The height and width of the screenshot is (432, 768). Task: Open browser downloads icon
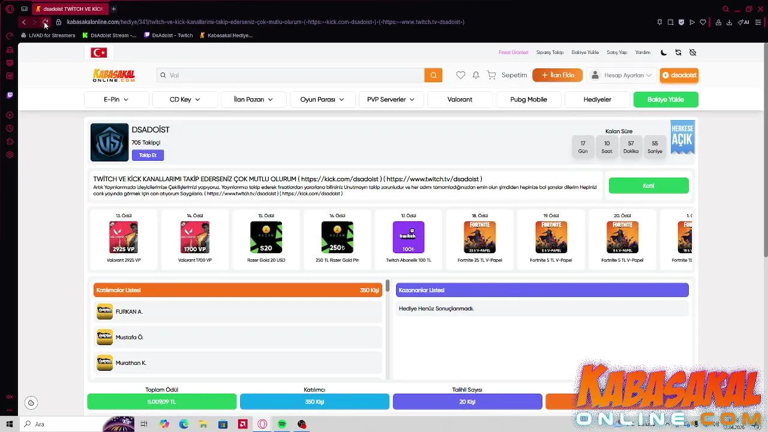[729, 22]
